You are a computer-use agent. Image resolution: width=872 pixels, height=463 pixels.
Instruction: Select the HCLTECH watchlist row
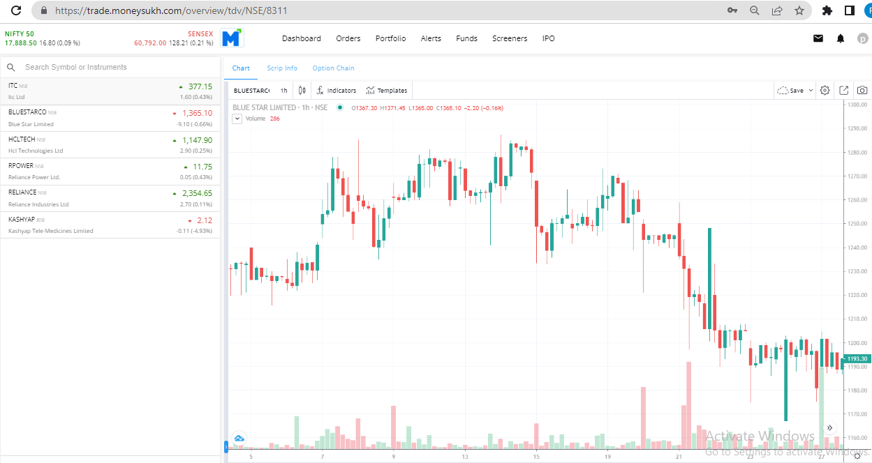click(x=110, y=145)
